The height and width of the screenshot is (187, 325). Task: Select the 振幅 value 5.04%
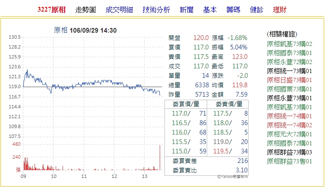coord(239,47)
